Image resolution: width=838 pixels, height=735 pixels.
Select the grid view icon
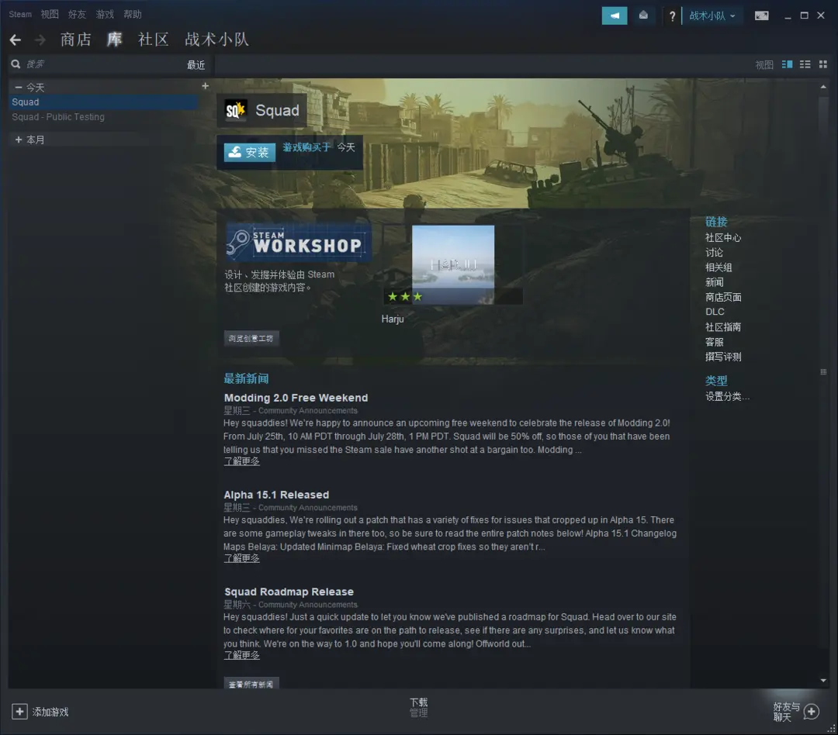[823, 64]
